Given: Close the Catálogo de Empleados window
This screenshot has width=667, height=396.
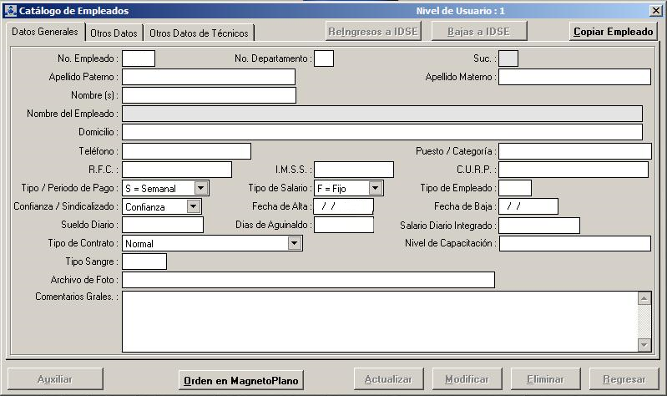Looking at the screenshot, I should 655,11.
